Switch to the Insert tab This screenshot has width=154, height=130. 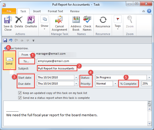click(x=37, y=11)
